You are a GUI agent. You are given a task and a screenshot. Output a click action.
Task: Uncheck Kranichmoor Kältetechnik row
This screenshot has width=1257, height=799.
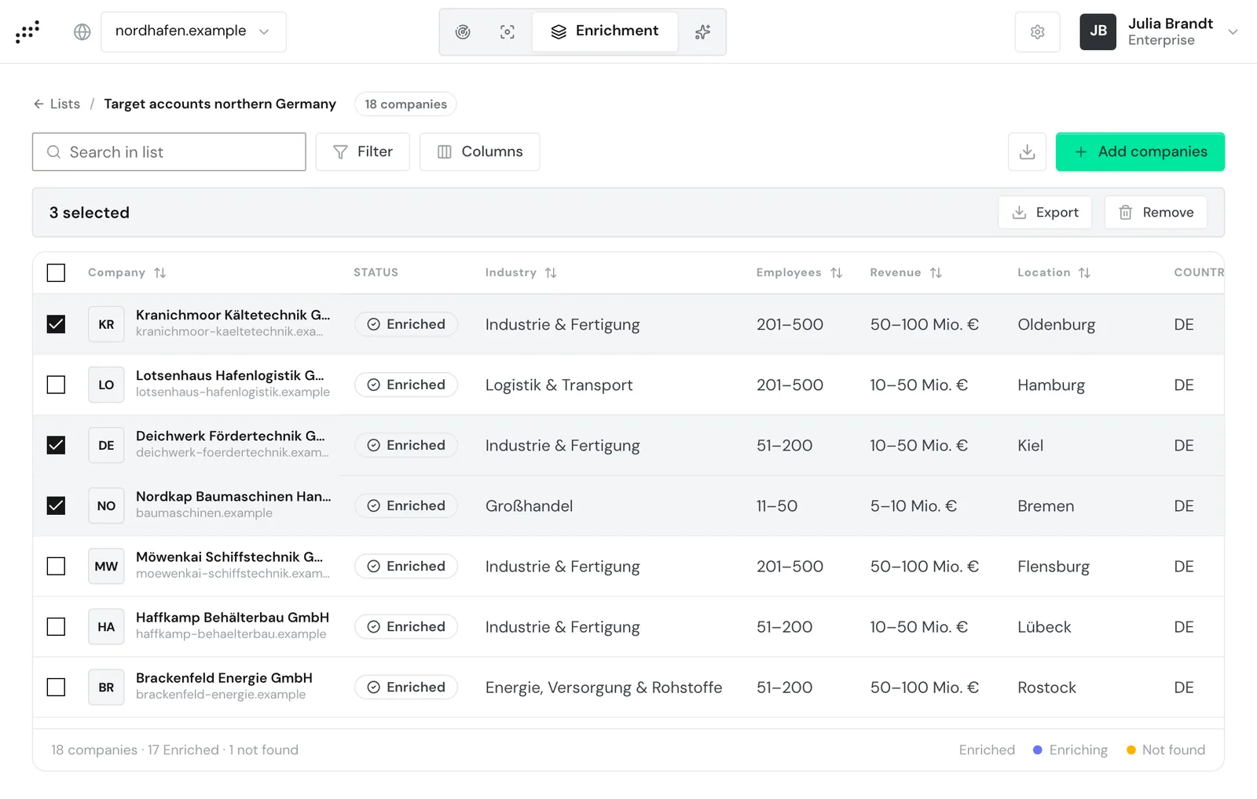[x=56, y=324]
